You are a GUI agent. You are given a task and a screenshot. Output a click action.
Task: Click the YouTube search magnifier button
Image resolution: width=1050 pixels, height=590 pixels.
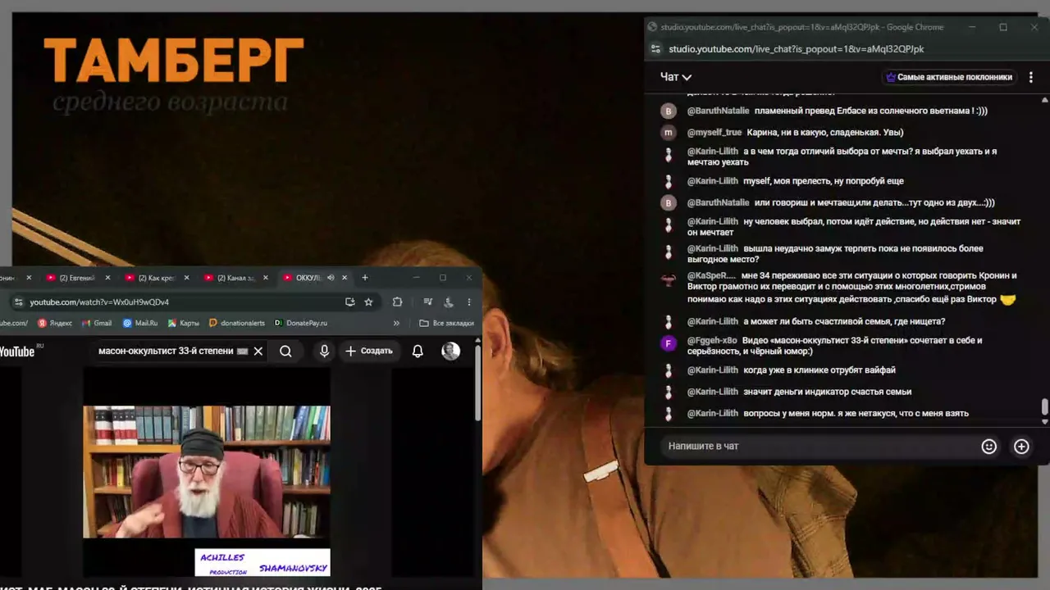pos(285,351)
